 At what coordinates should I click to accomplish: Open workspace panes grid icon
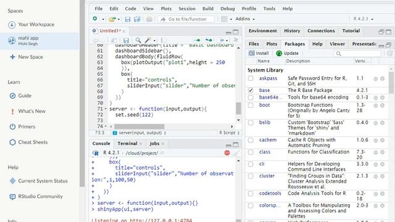[x=224, y=19]
